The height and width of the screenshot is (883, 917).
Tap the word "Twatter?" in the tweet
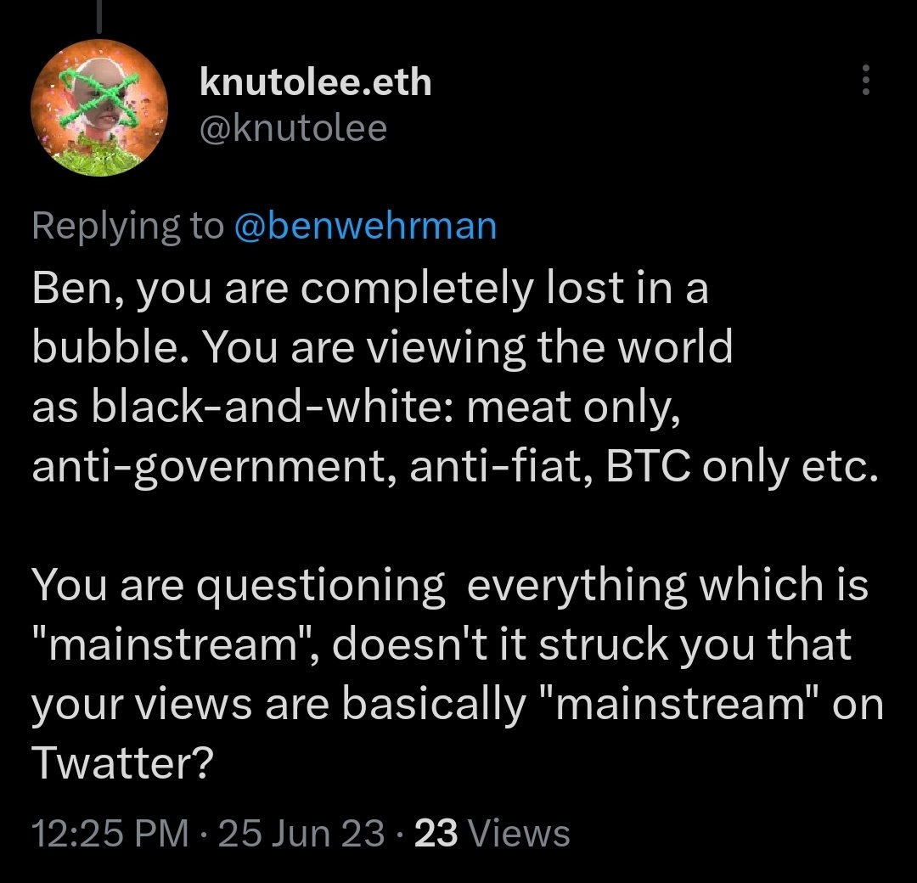click(121, 765)
